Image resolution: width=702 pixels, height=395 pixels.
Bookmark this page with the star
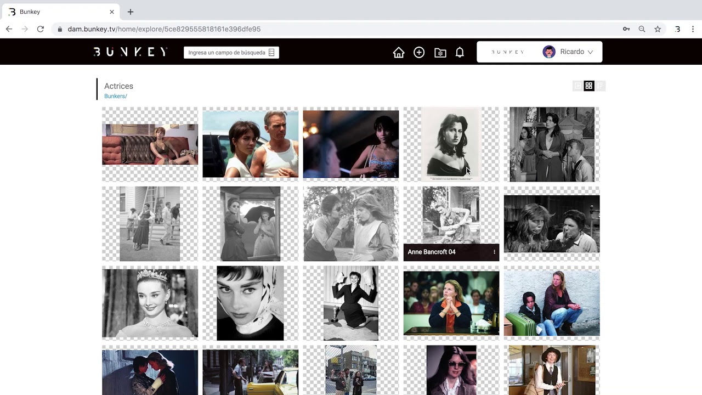point(658,29)
